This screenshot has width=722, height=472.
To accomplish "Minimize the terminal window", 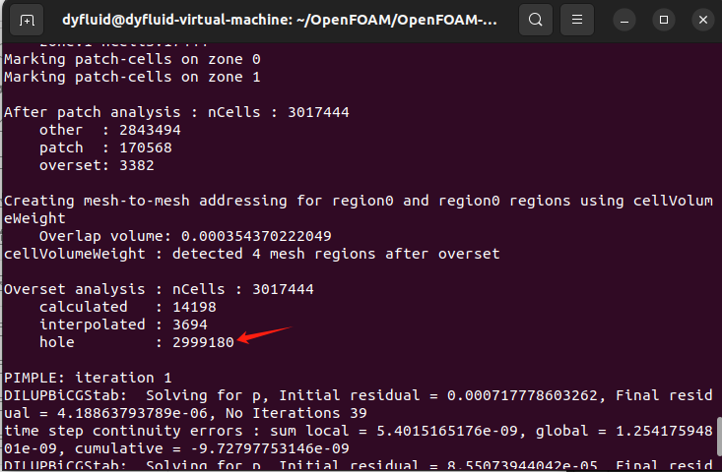I will tap(624, 21).
